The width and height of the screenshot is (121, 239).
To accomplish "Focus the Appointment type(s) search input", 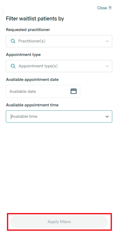I will click(59, 66).
